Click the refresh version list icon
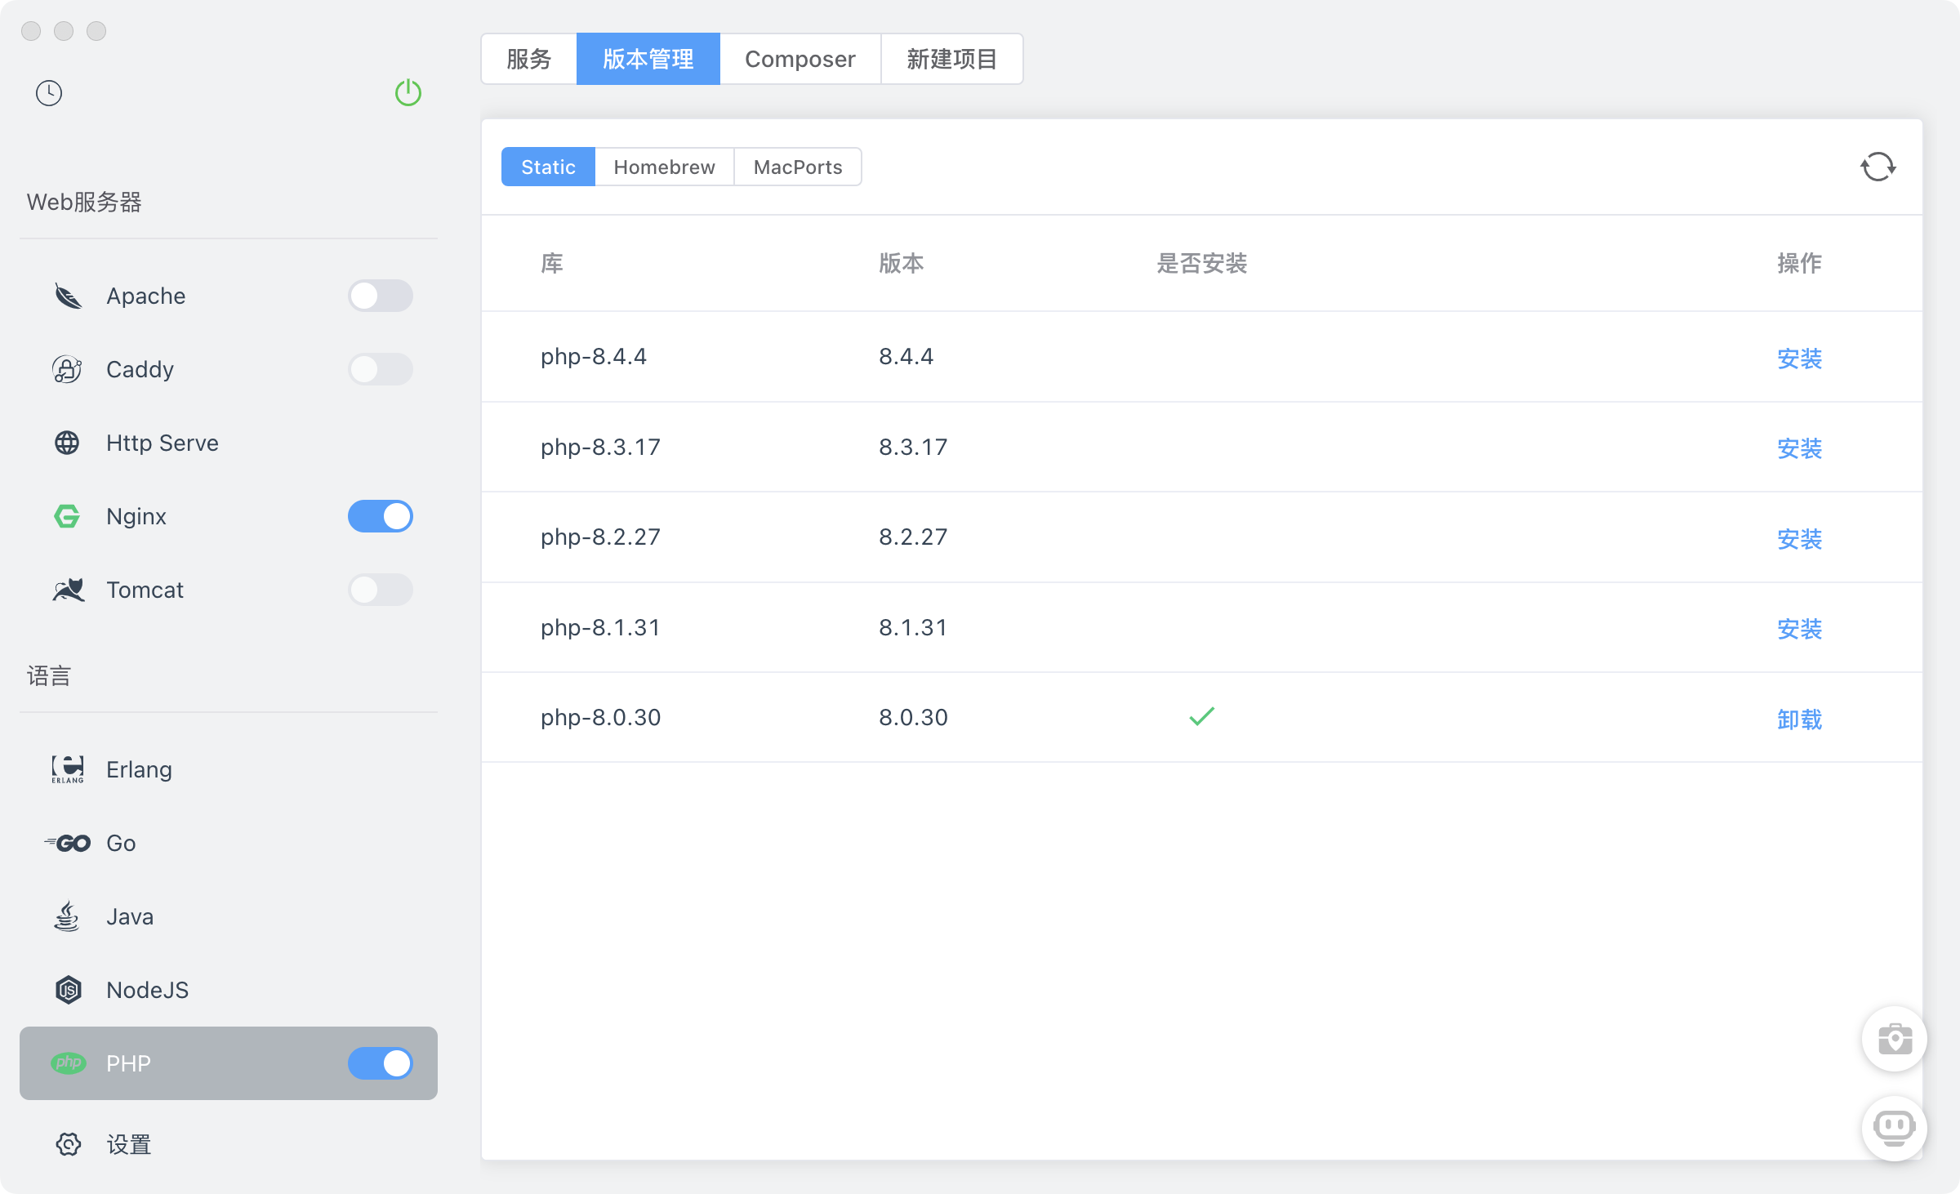The height and width of the screenshot is (1194, 1960). point(1878,167)
